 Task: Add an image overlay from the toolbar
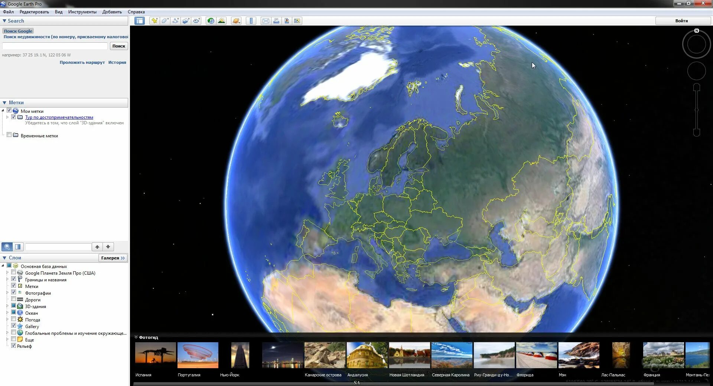(186, 21)
